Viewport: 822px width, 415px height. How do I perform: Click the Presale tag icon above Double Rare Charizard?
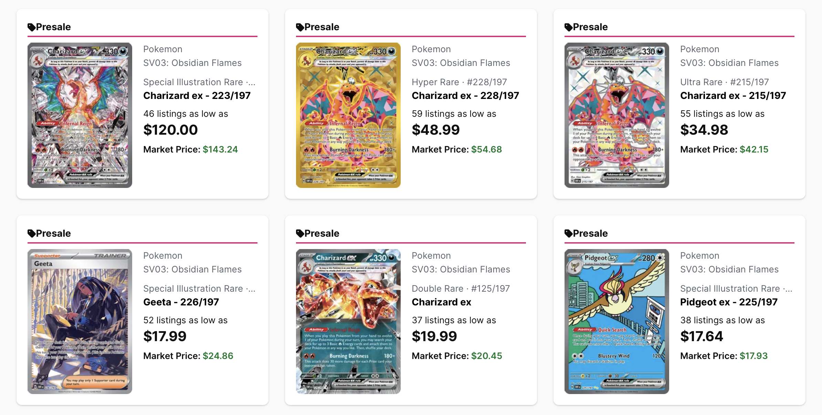click(x=300, y=234)
